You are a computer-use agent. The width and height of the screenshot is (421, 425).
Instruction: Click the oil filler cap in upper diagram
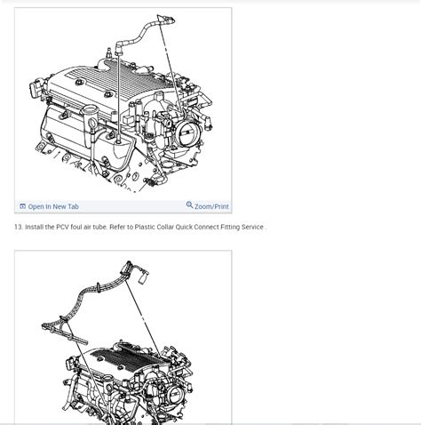coord(91,109)
